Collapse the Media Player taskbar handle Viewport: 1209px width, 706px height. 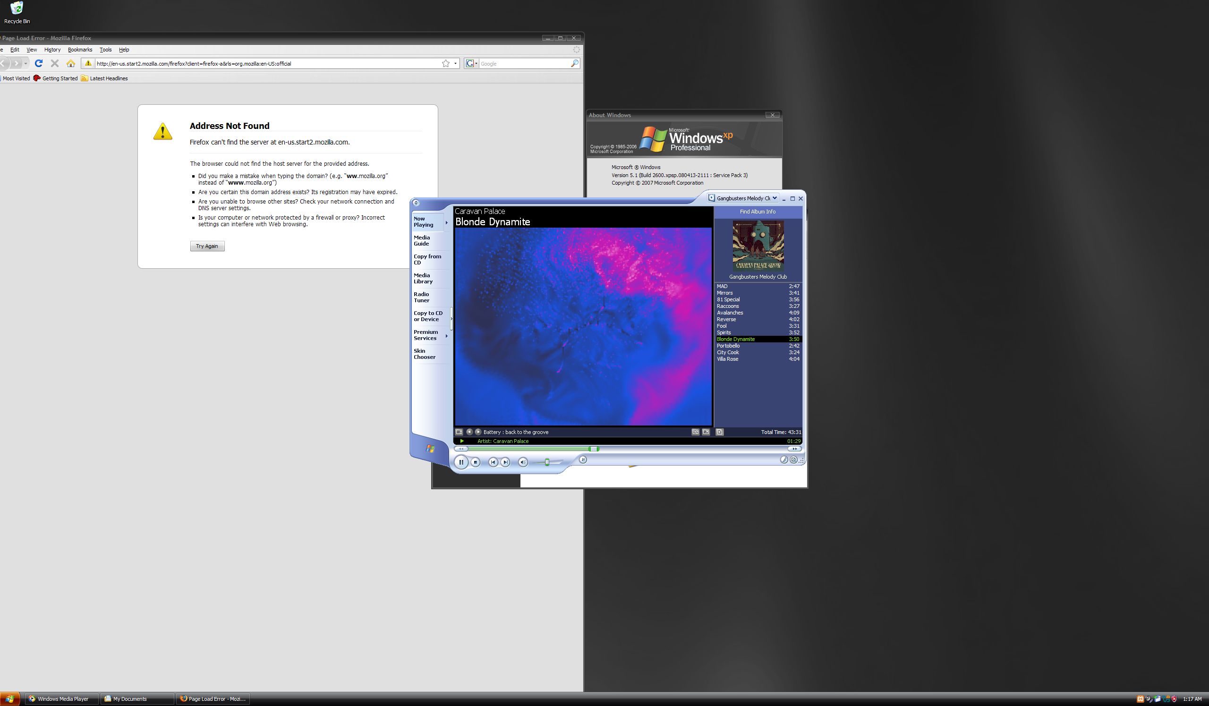[451, 319]
